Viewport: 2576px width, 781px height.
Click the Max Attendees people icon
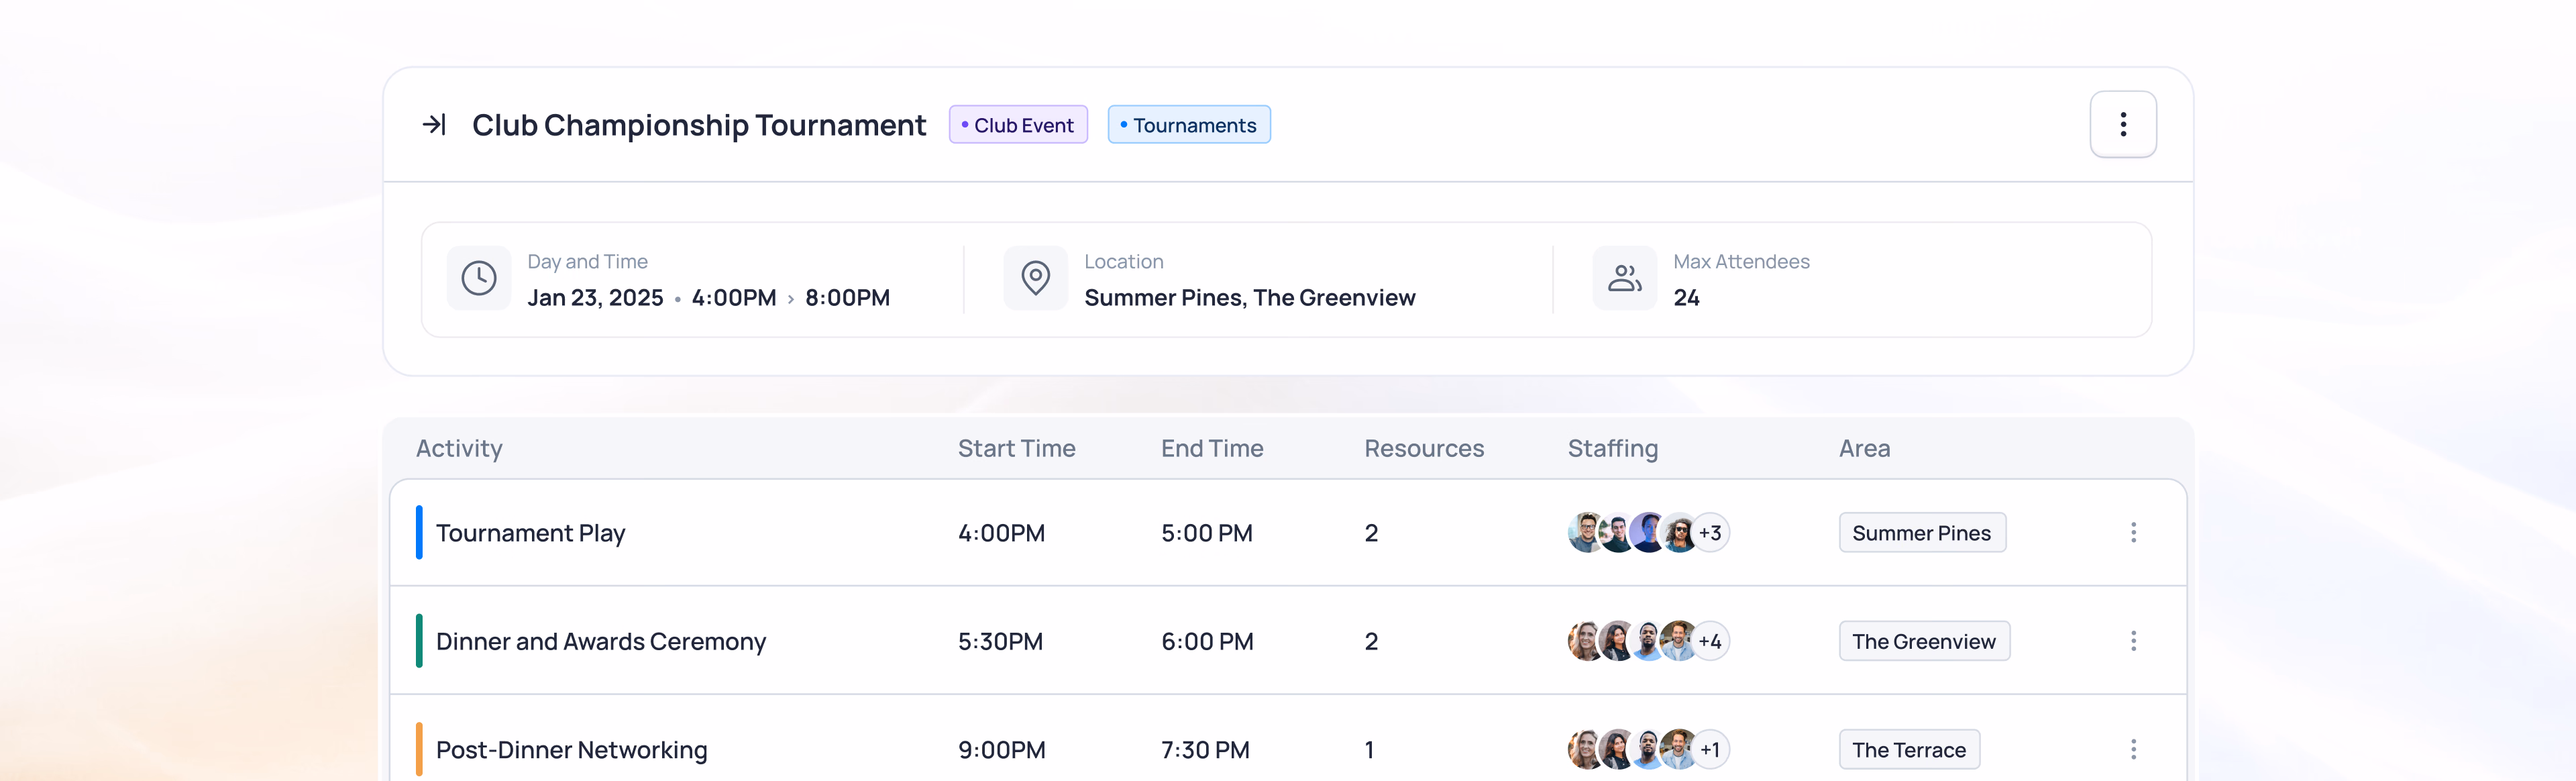1624,278
